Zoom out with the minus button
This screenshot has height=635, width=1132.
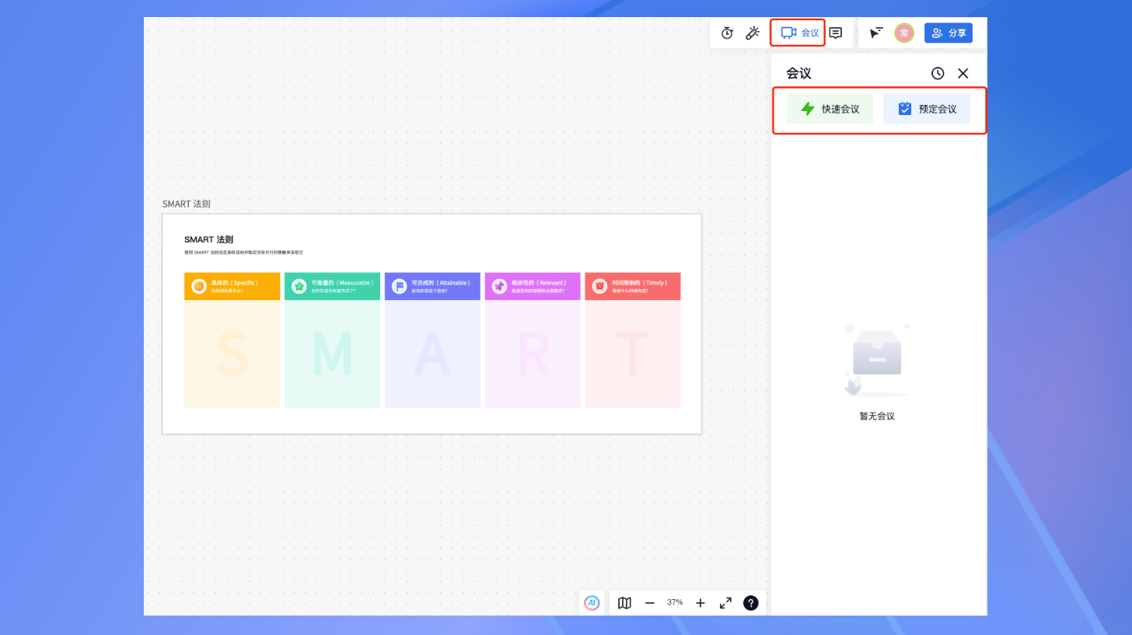tap(650, 602)
